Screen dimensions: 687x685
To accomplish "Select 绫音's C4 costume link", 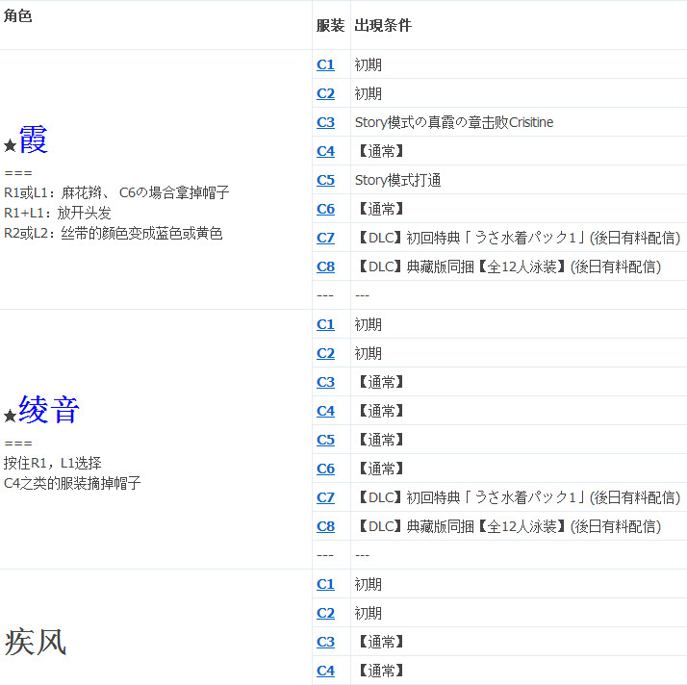I will coord(325,411).
